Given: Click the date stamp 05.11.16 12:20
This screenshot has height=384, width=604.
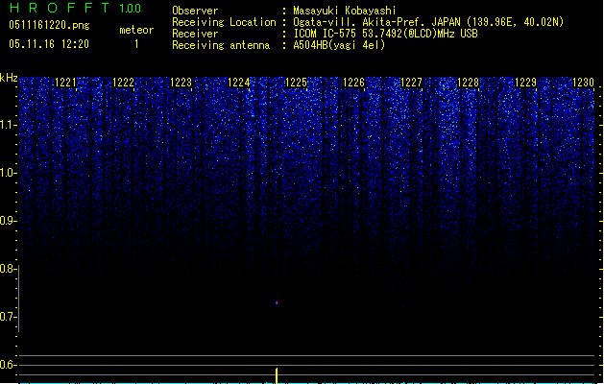Looking at the screenshot, I should click(x=49, y=44).
